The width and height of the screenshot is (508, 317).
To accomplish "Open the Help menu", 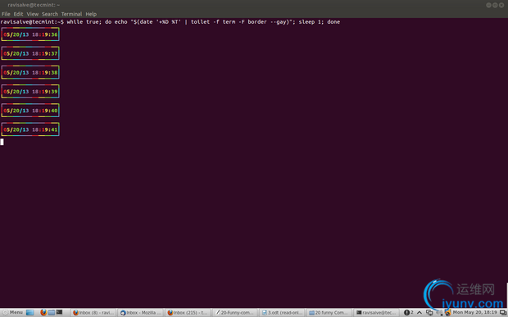I will click(x=91, y=14).
